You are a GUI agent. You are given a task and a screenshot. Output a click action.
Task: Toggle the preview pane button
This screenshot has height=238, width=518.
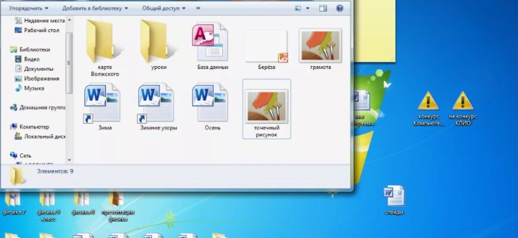[x=323, y=8]
